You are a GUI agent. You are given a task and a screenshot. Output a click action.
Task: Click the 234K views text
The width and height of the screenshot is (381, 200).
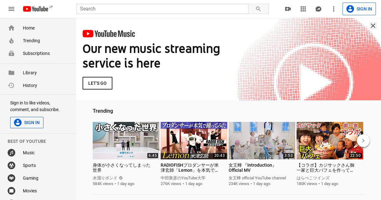click(239, 184)
